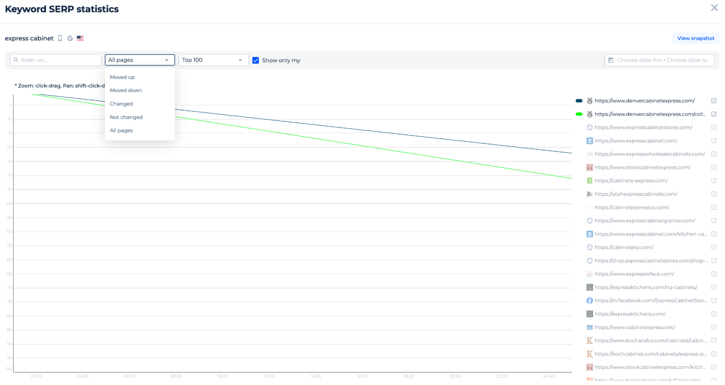Toggle chart line for shop.expresscabinetstores.com/shop-...

648,261
